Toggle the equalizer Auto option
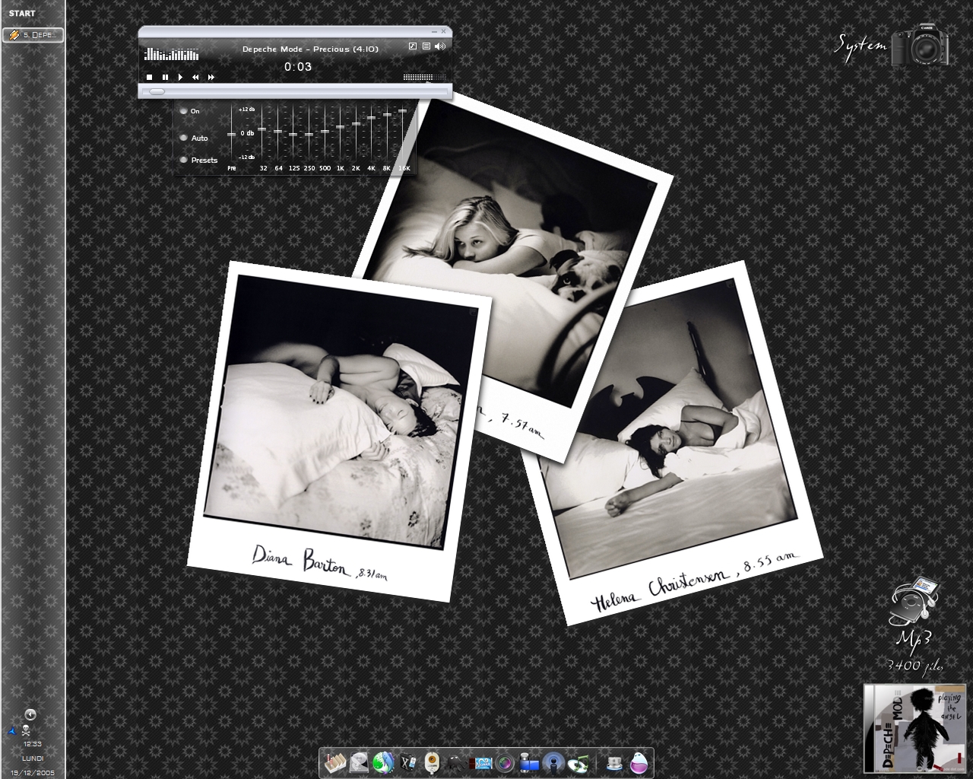Viewport: 973px width, 779px height. [183, 138]
